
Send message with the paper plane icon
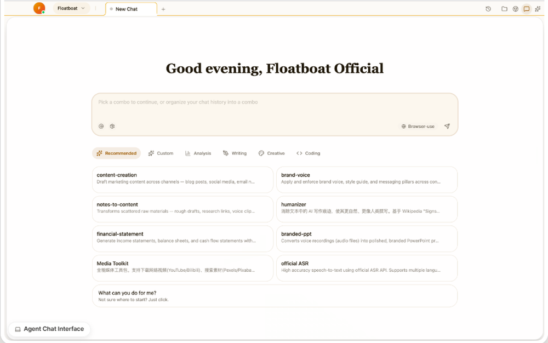pyautogui.click(x=447, y=126)
